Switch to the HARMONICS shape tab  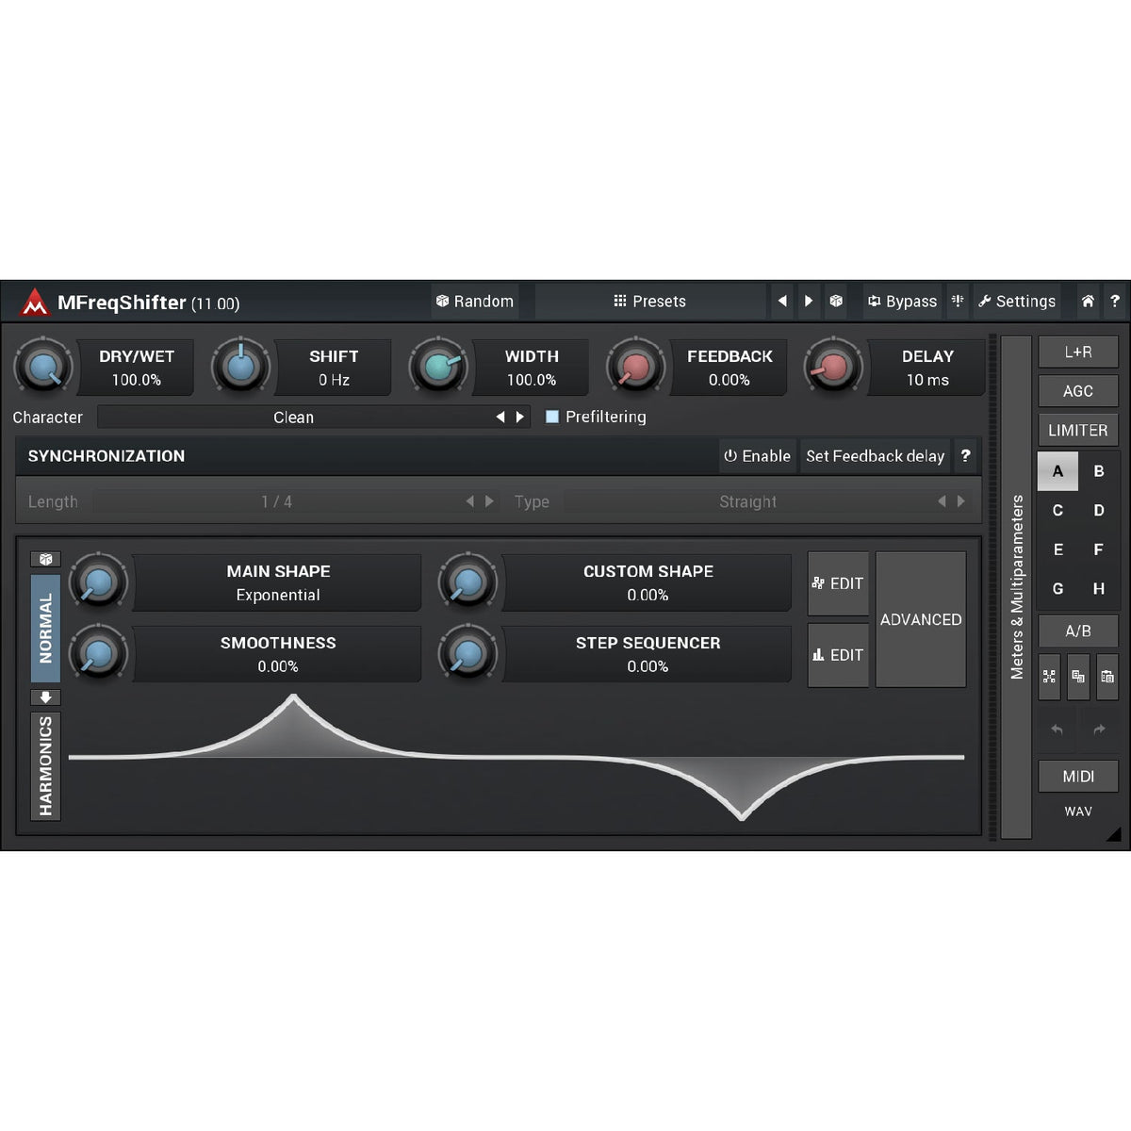(x=45, y=766)
